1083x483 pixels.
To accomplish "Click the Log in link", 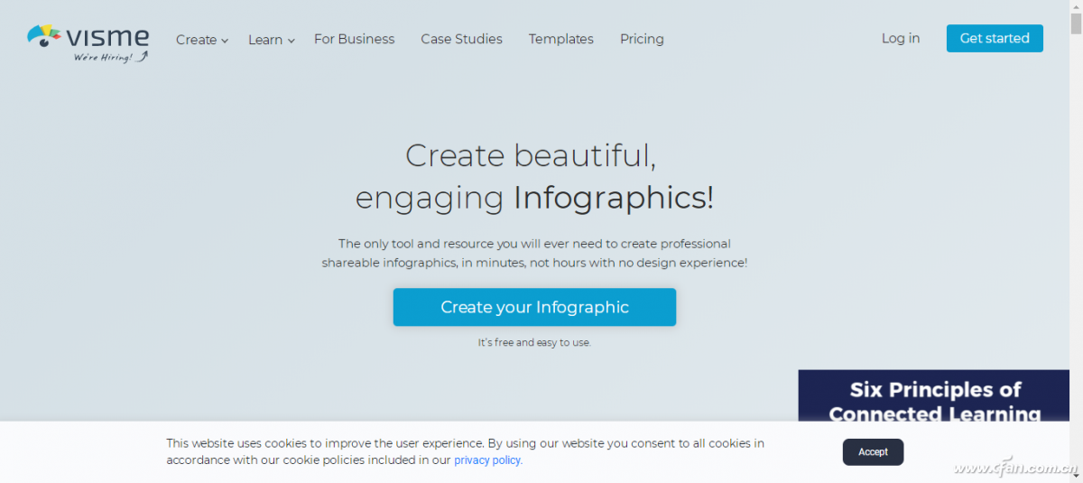I will tap(900, 38).
